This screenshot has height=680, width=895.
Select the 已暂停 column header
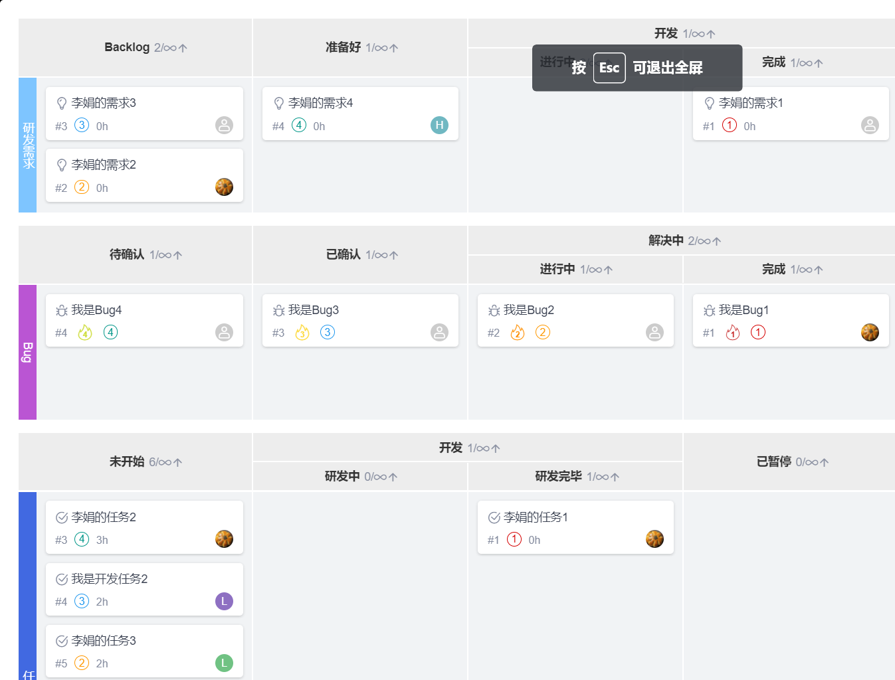[x=774, y=462]
